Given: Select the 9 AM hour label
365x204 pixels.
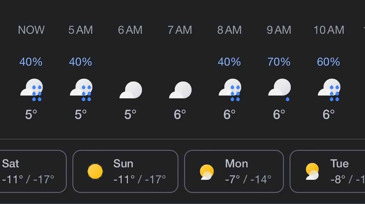Looking at the screenshot, I should [x=279, y=30].
